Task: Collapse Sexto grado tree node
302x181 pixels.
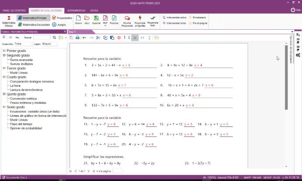Action: coord(4,107)
